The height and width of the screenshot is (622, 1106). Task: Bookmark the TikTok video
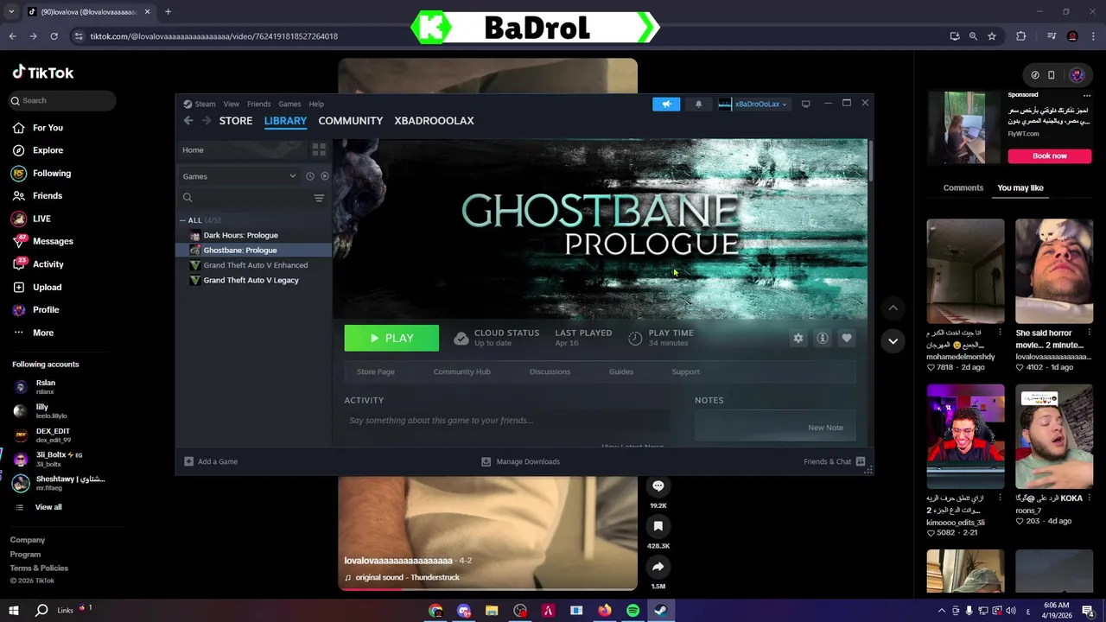658,526
